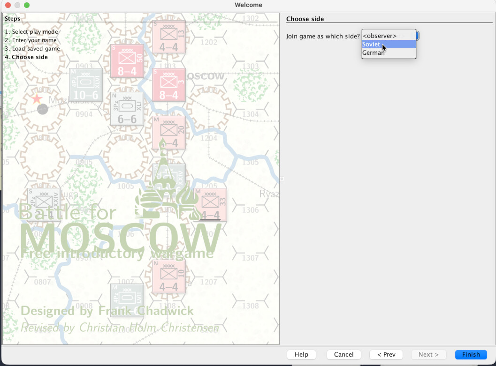Select the <observer> option in dropdown

[x=380, y=36]
